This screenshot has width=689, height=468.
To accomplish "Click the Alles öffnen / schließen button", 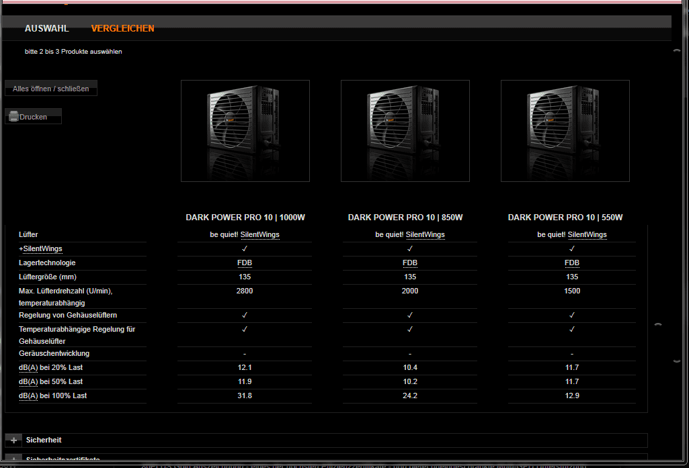I will coord(51,88).
